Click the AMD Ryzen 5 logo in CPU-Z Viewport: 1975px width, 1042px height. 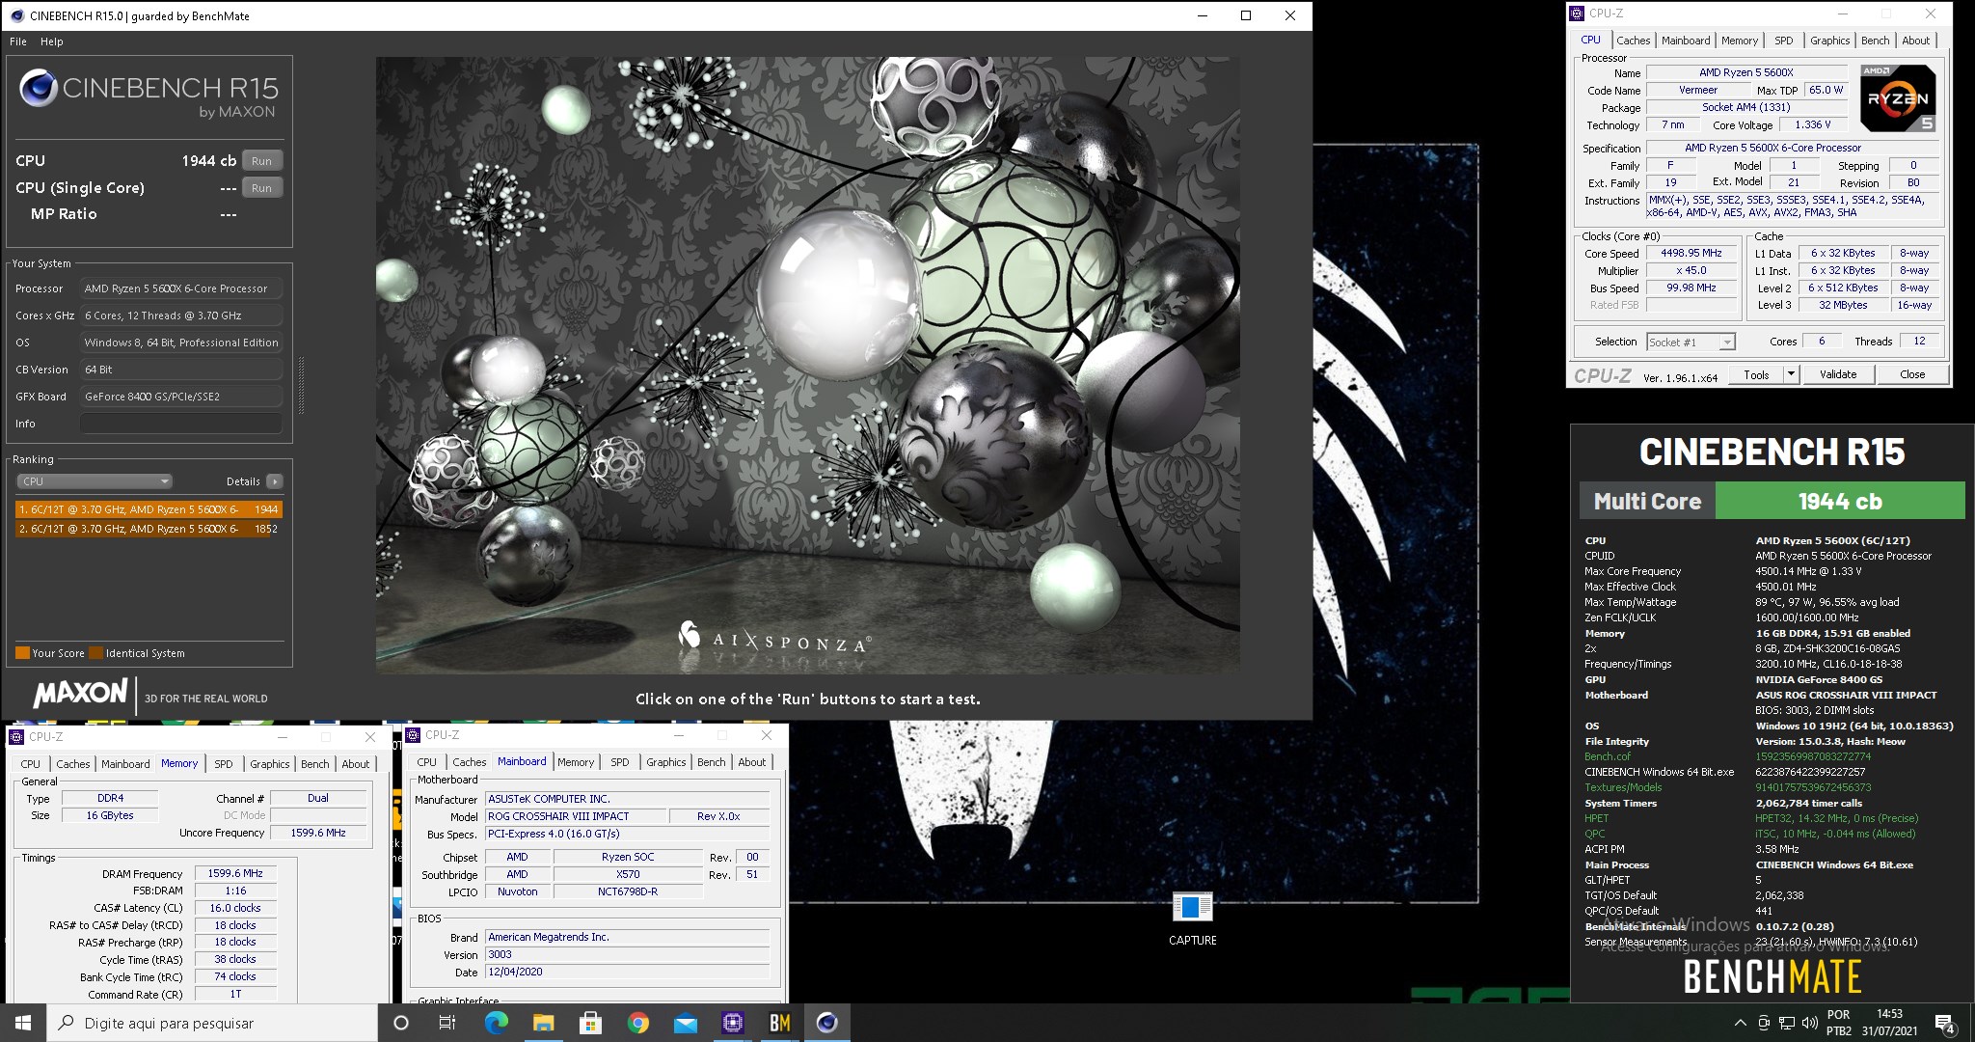pyautogui.click(x=1896, y=98)
